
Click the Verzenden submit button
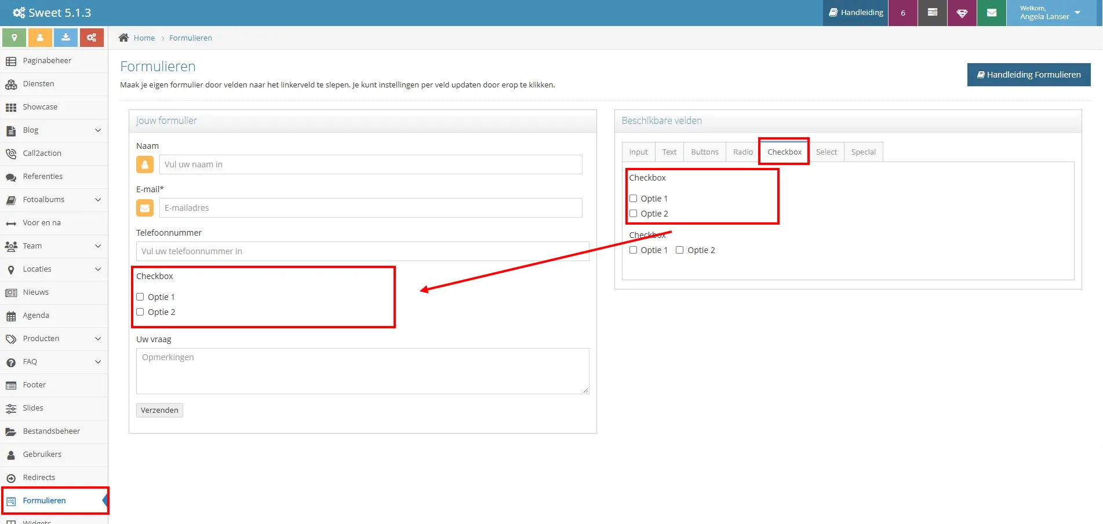pos(159,410)
